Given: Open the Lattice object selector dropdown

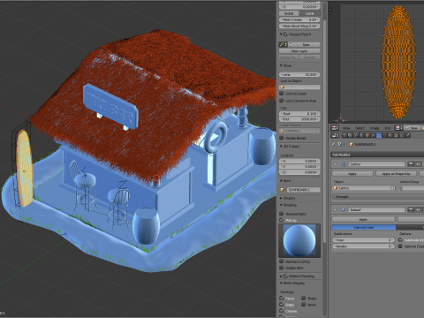Looking at the screenshot, I should click(x=364, y=188).
